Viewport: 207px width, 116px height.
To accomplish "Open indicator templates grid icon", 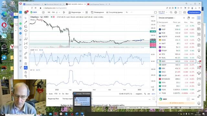I will (87, 12).
